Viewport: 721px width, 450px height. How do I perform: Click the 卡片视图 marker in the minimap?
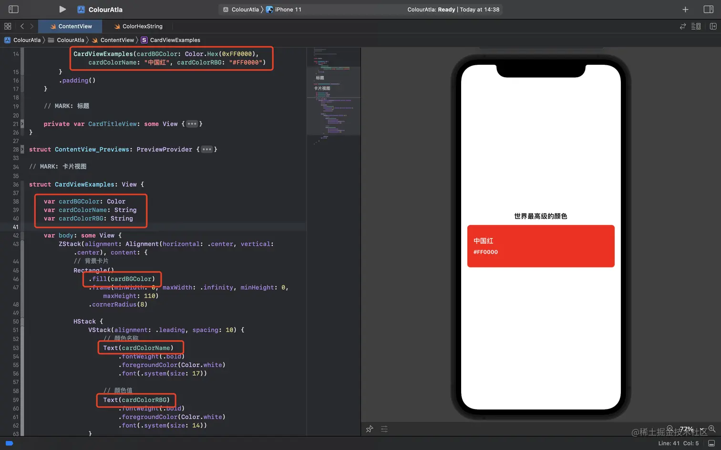click(x=322, y=88)
